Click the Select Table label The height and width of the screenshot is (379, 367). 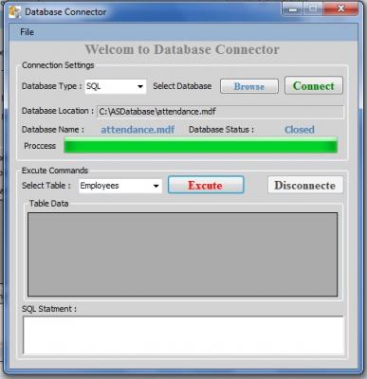point(46,186)
